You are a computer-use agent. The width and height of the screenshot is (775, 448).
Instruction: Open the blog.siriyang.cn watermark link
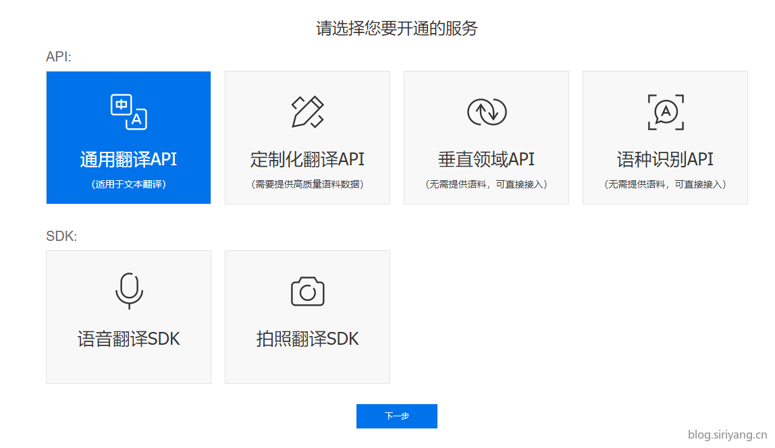(726, 435)
